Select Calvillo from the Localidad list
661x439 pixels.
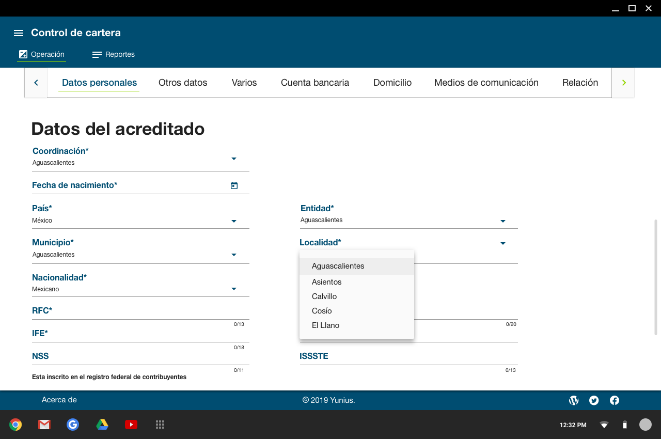point(324,296)
